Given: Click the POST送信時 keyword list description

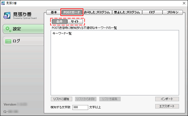Looking at the screenshot, I should click(84, 28).
